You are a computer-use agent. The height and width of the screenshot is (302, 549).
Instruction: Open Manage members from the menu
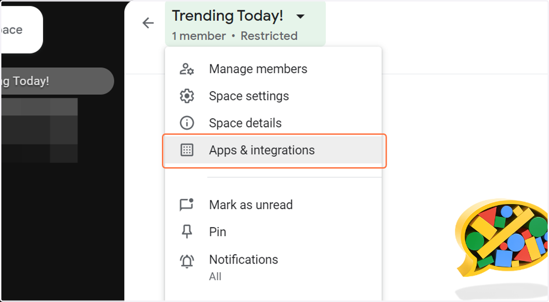tap(273, 69)
